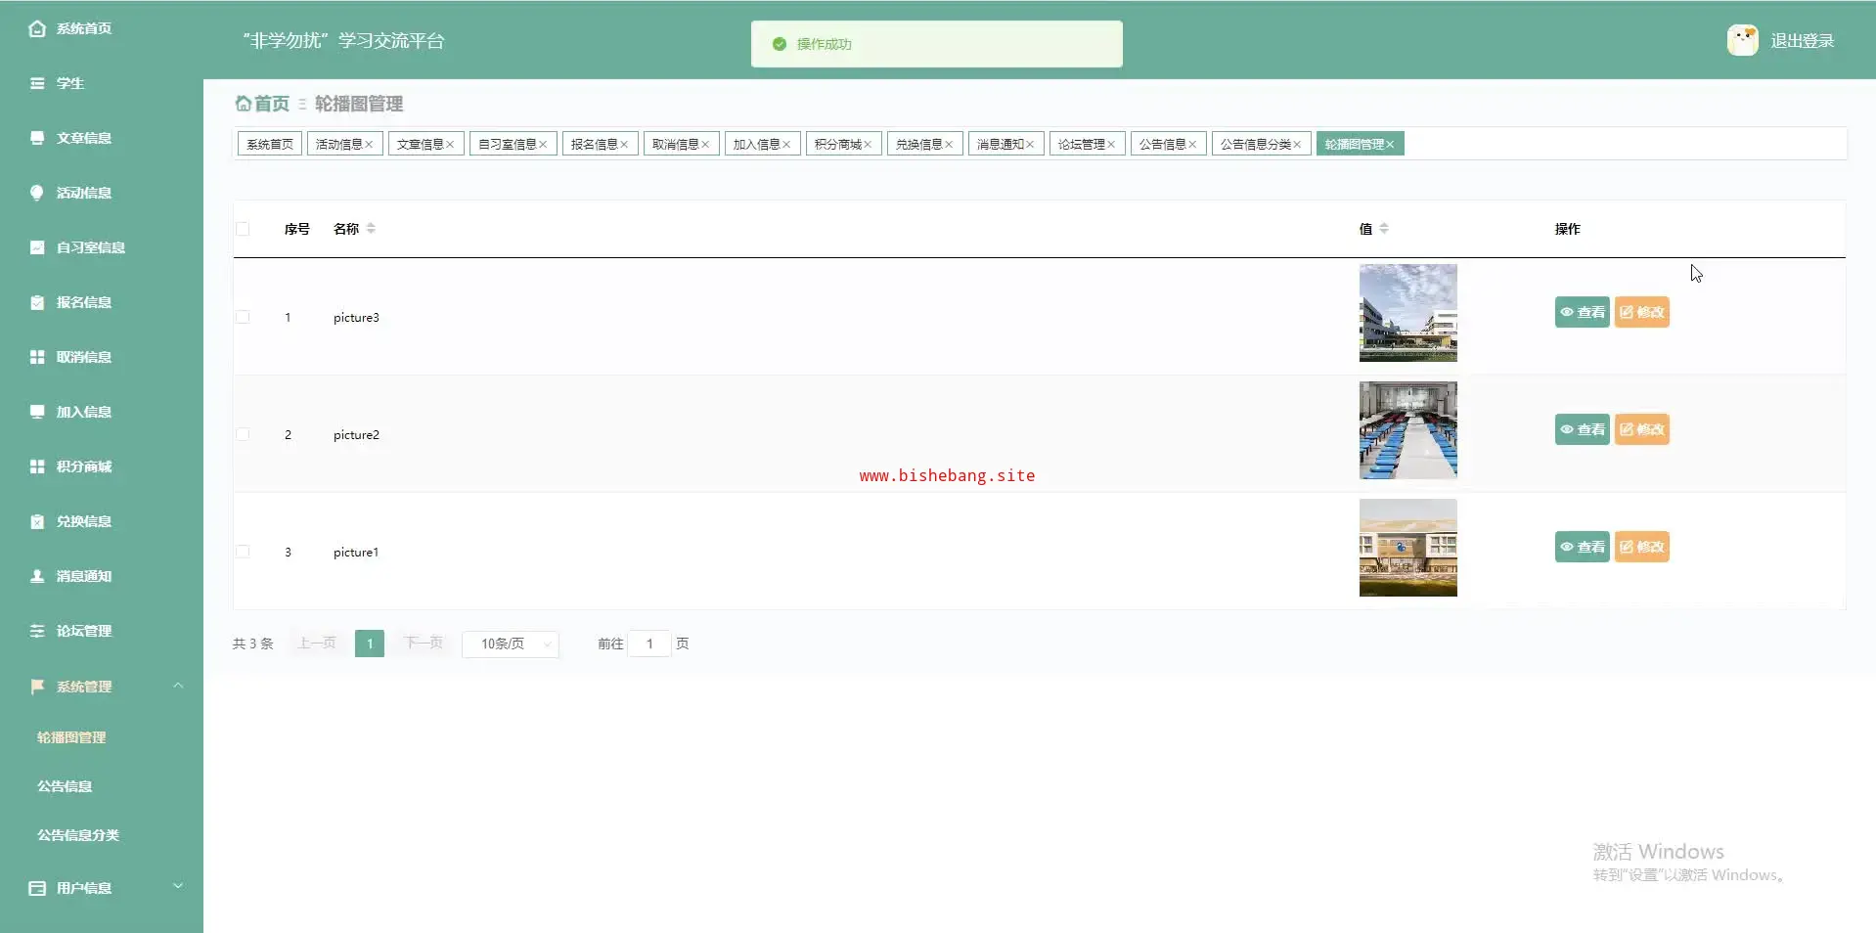Click 修改 button for picture3

(x=1642, y=312)
